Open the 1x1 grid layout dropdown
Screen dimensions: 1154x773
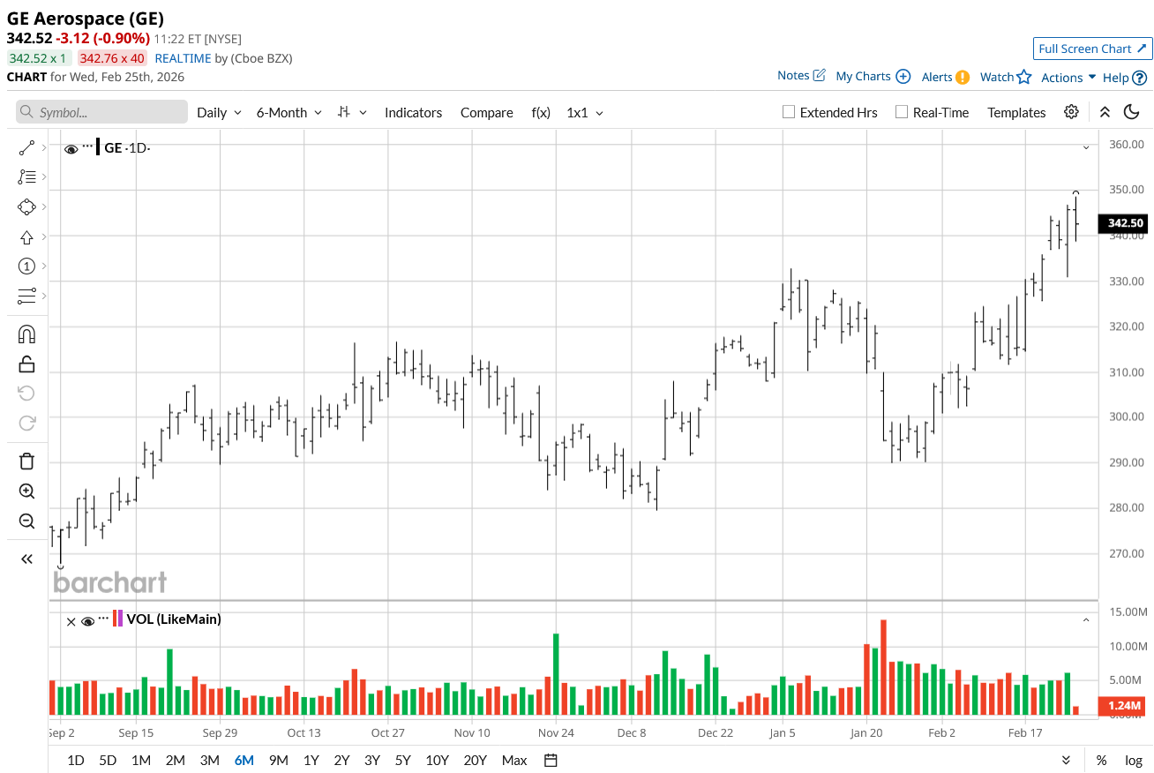pyautogui.click(x=585, y=112)
